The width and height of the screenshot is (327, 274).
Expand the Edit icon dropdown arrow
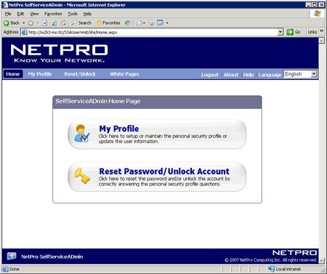click(x=167, y=23)
